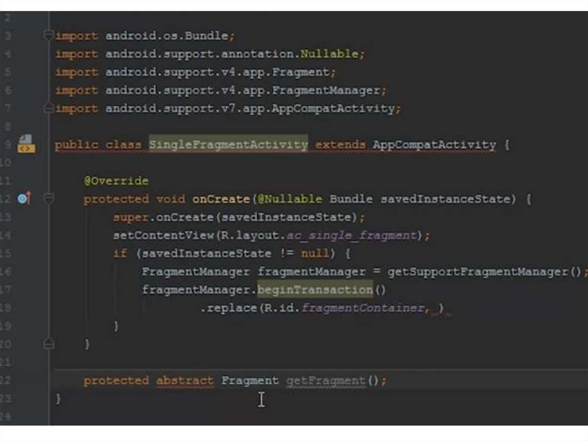This screenshot has width=588, height=441.
Task: Click the @Override annotation
Action: coord(116,181)
